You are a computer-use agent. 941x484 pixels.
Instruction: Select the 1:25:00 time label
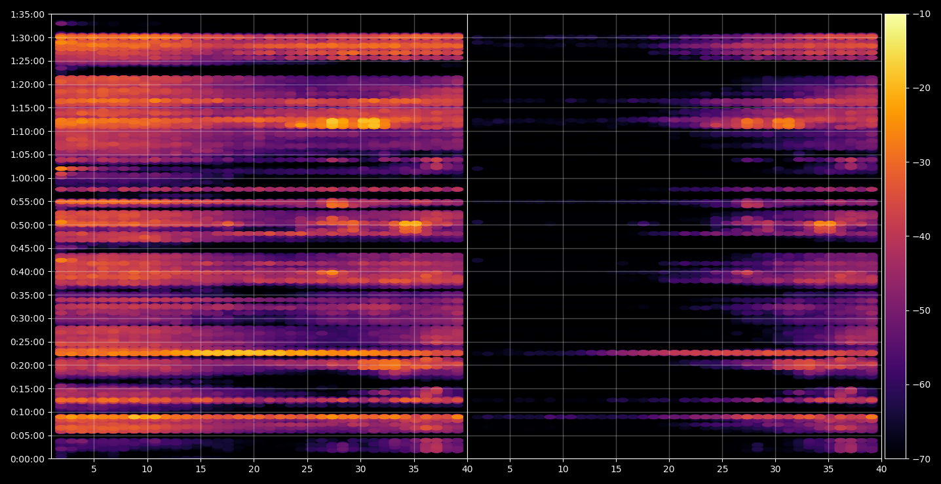tap(28, 61)
